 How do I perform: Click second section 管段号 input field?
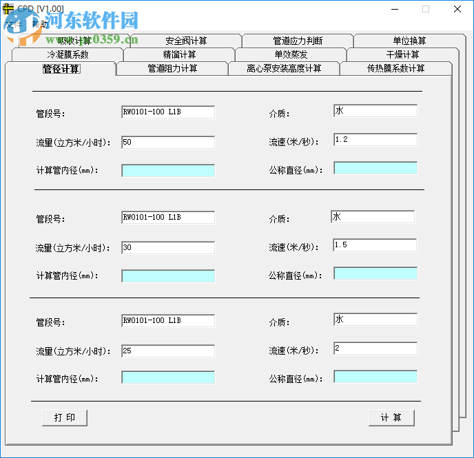(168, 218)
